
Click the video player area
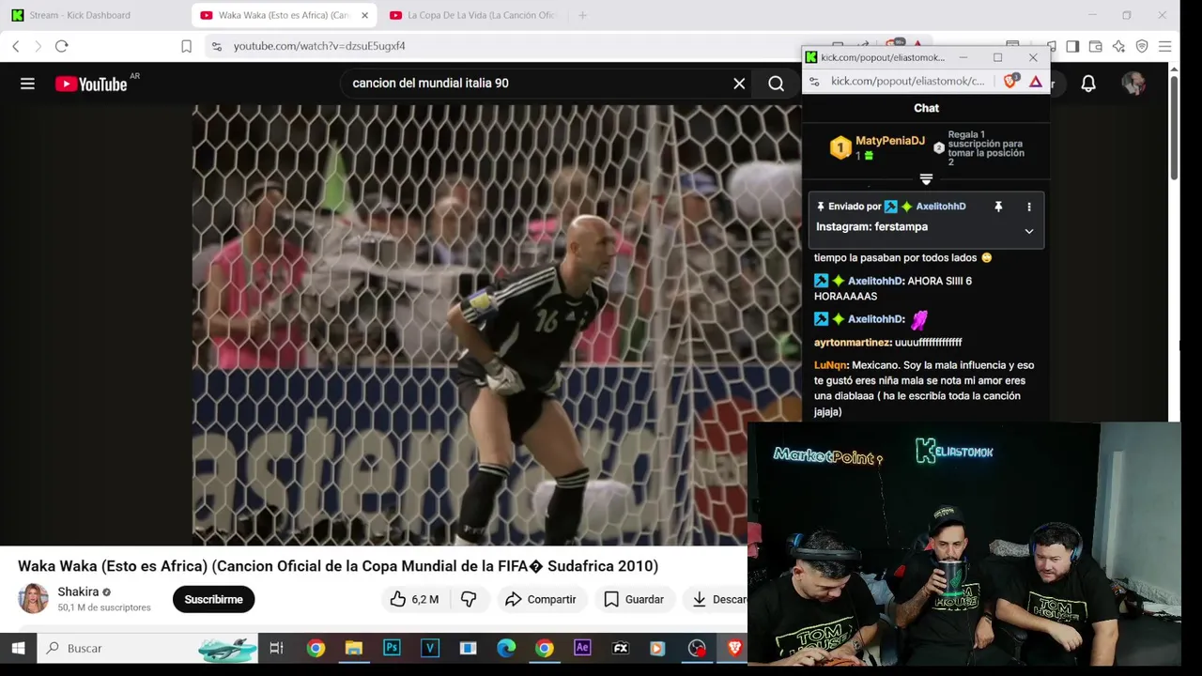point(497,325)
